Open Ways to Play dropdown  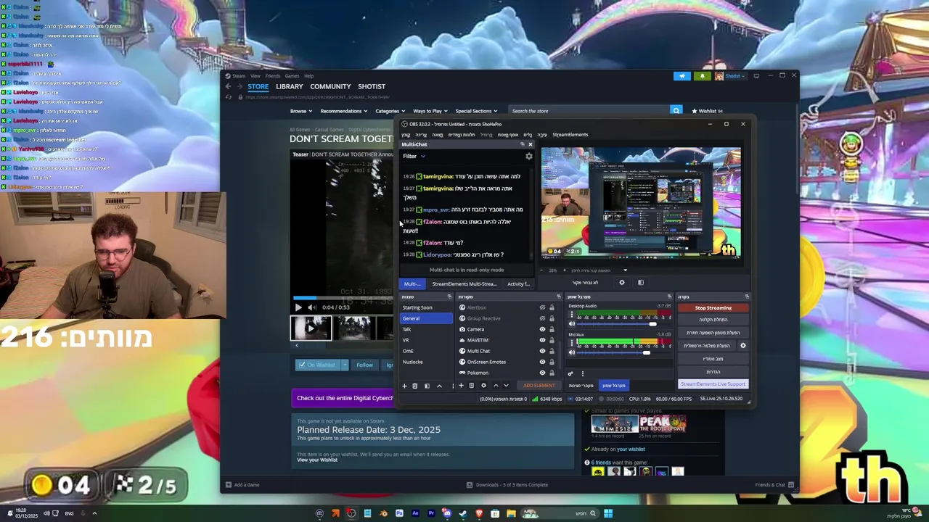pyautogui.click(x=430, y=111)
